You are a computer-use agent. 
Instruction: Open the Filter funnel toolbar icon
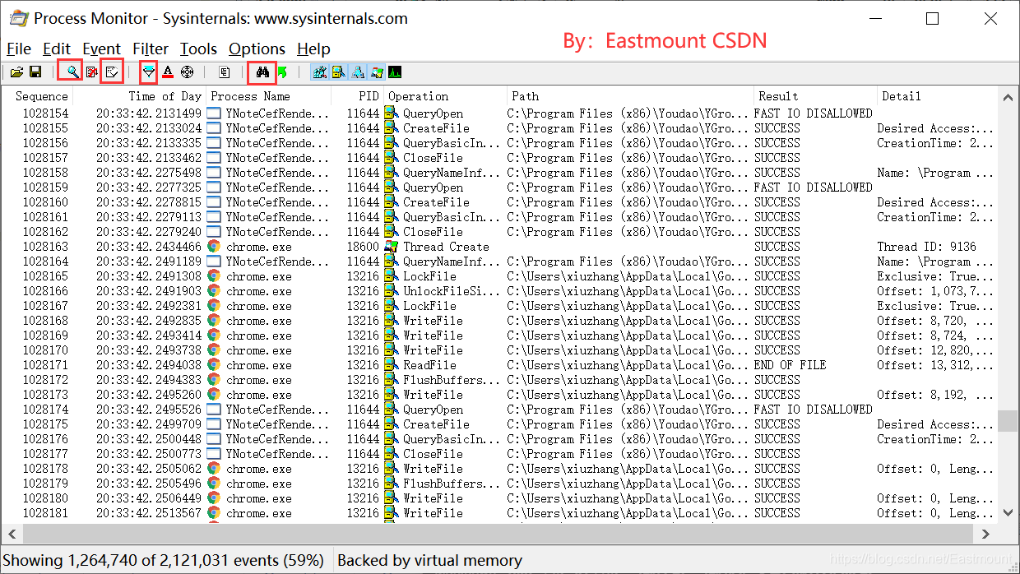pyautogui.click(x=148, y=72)
